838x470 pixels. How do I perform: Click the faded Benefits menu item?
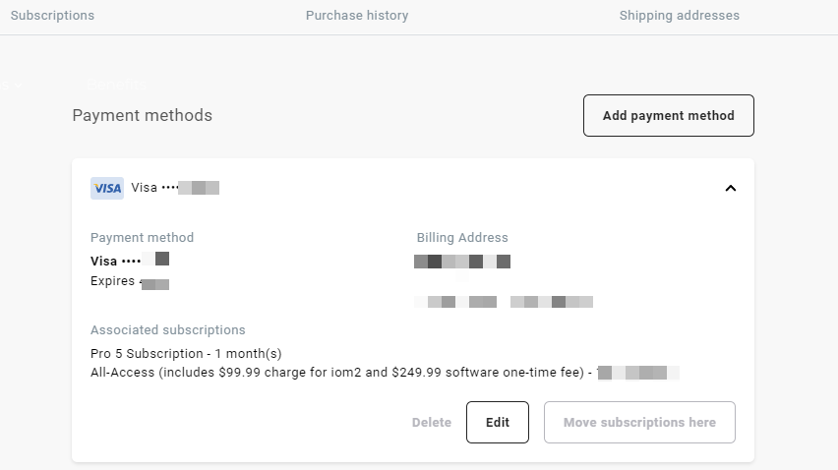pos(116,85)
